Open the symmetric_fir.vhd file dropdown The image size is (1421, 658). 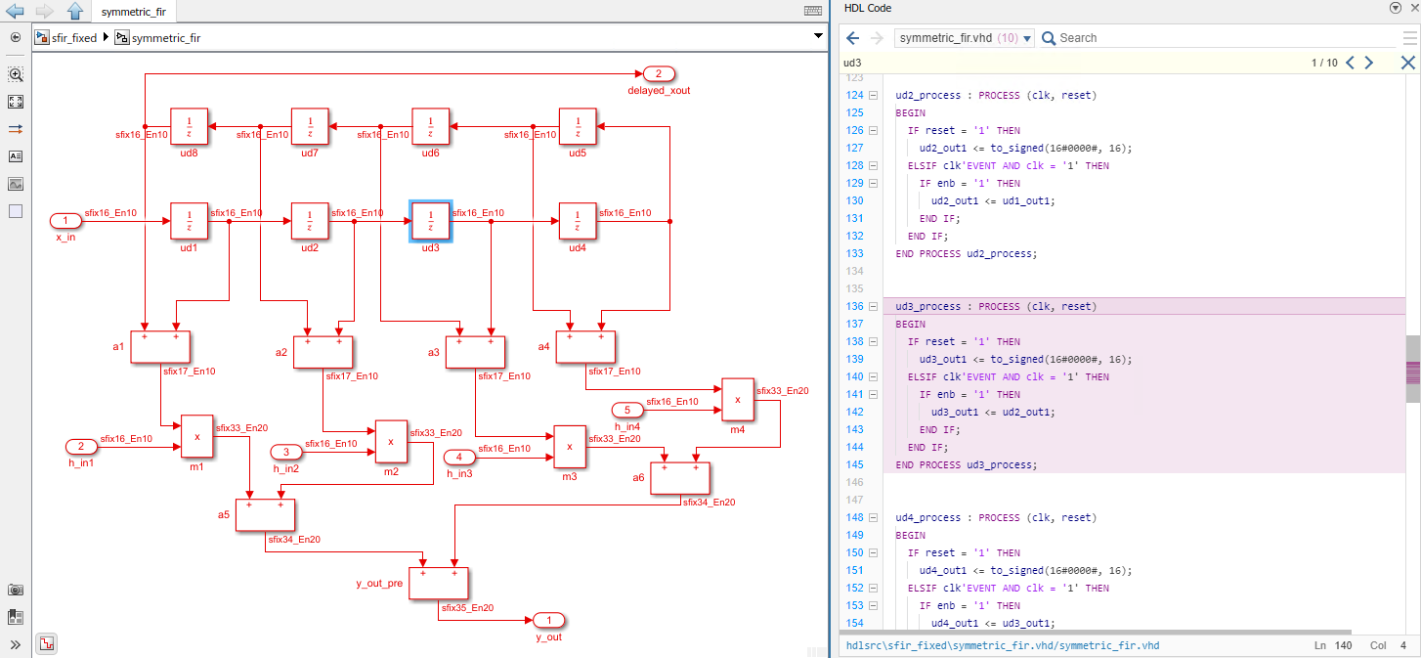coord(1027,38)
